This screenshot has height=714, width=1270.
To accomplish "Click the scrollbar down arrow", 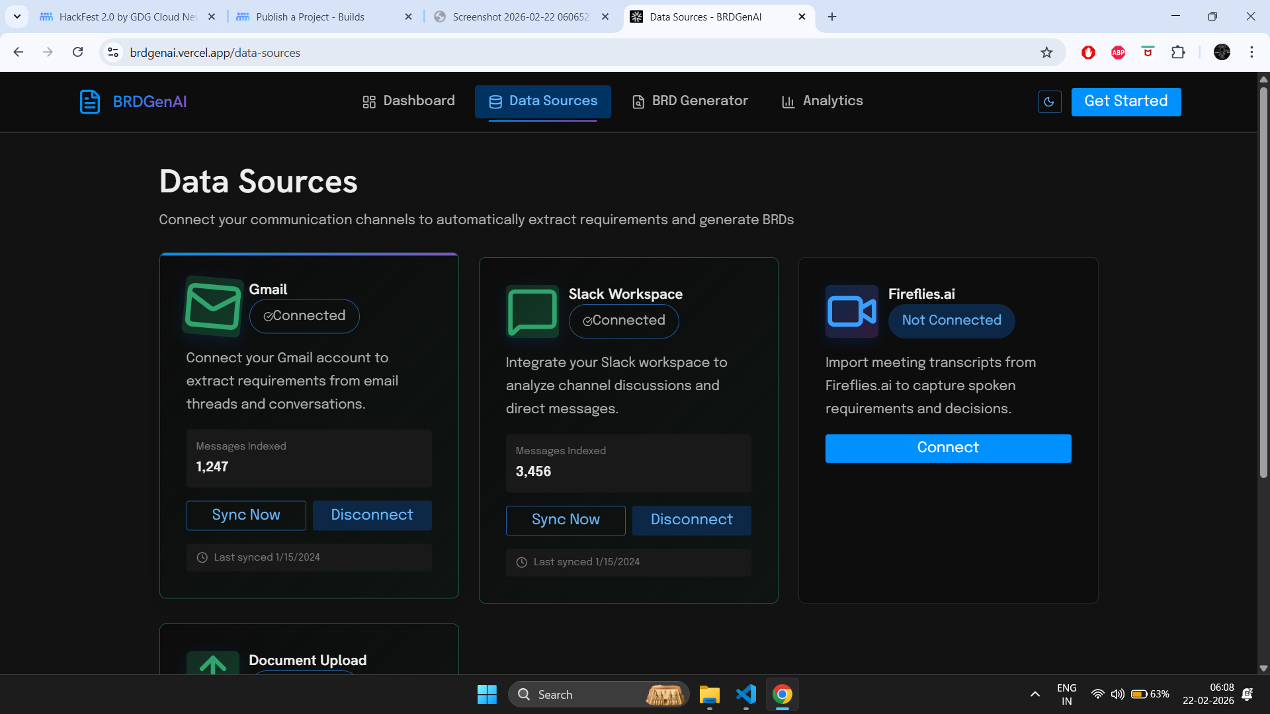I will tap(1263, 668).
